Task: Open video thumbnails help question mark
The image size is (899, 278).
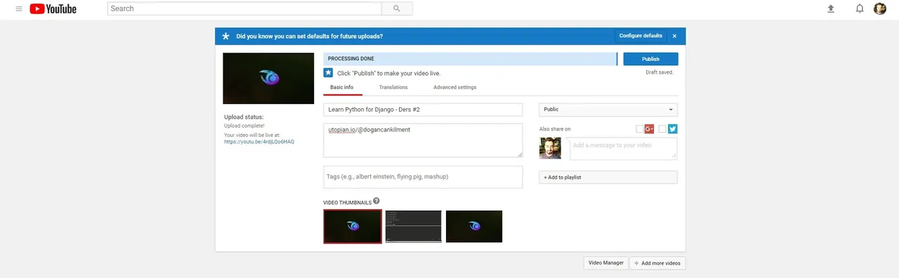Action: click(x=376, y=201)
